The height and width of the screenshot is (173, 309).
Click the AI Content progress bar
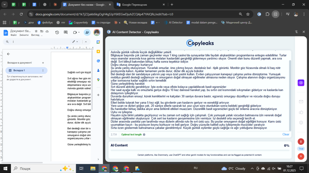[x=200, y=150]
